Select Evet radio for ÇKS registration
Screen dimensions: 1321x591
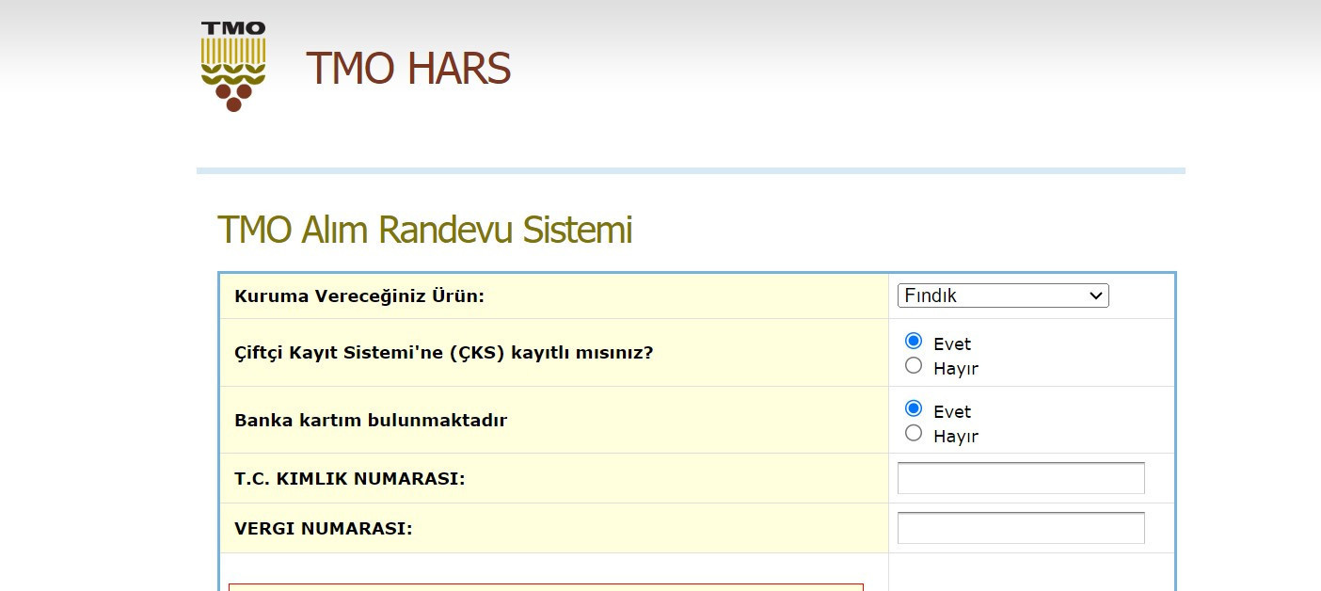coord(913,341)
